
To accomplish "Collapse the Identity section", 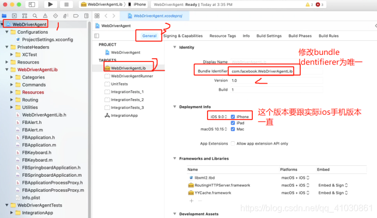I will [175, 47].
